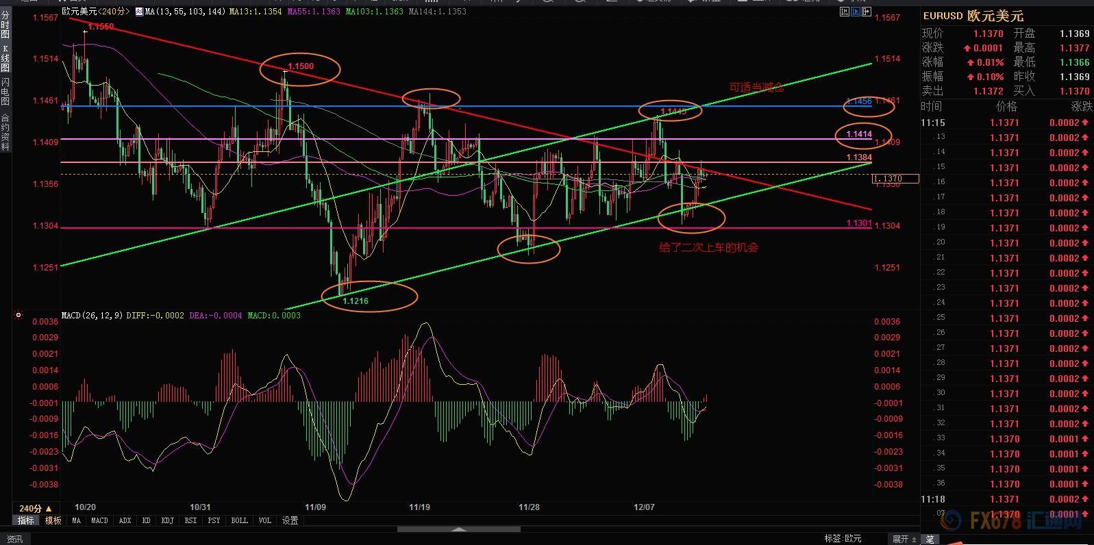Click the 现价 value 1.1370
This screenshot has width=1094, height=545.
click(x=989, y=34)
